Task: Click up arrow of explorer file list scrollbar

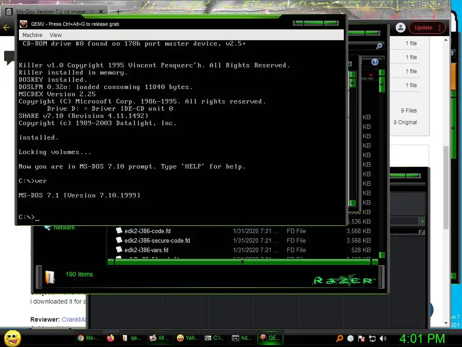Action: [382, 72]
